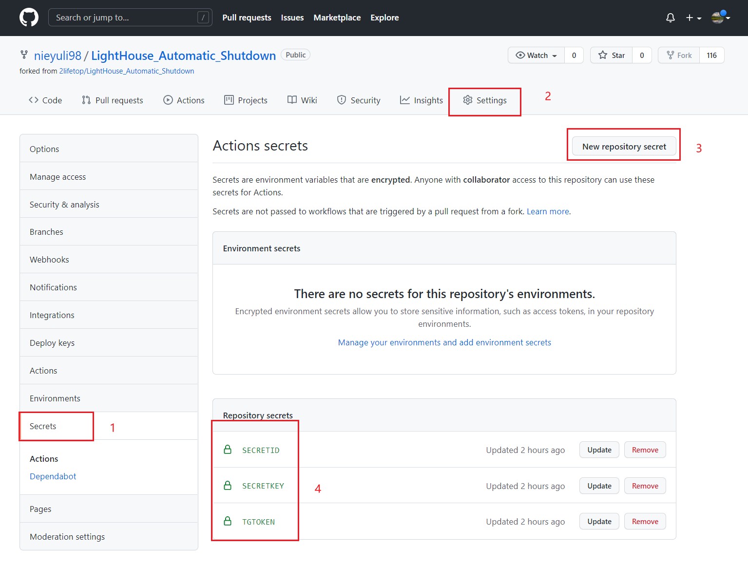748x565 pixels.
Task: Switch to the repository Pull requests tab
Action: coord(112,100)
